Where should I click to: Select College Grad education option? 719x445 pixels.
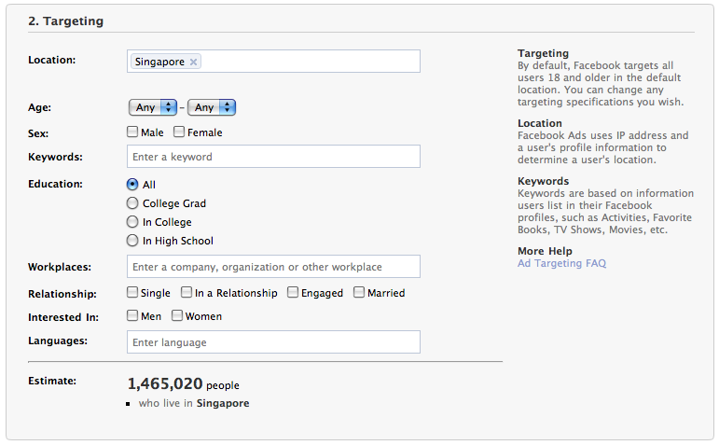click(x=132, y=203)
